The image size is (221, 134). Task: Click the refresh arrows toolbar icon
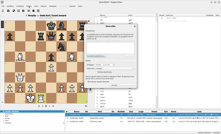pos(3,11)
